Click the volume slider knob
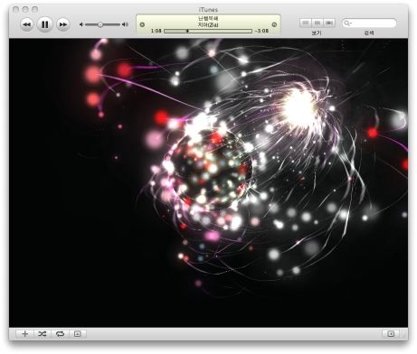 100,24
